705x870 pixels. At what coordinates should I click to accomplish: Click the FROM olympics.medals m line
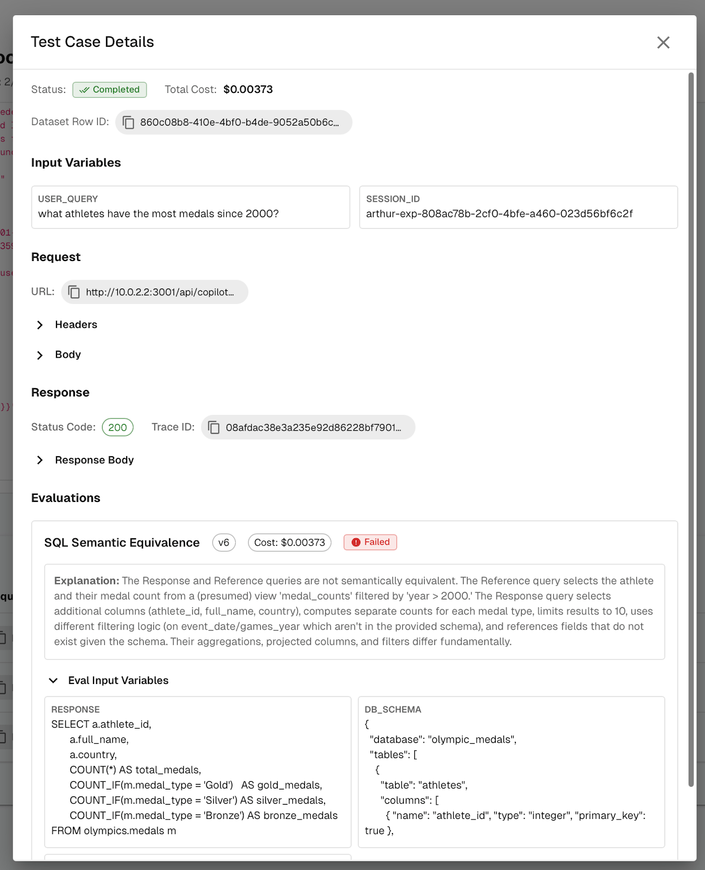[114, 831]
